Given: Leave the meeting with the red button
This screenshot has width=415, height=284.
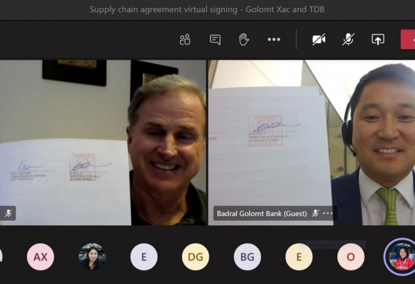Looking at the screenshot, I should (408, 40).
